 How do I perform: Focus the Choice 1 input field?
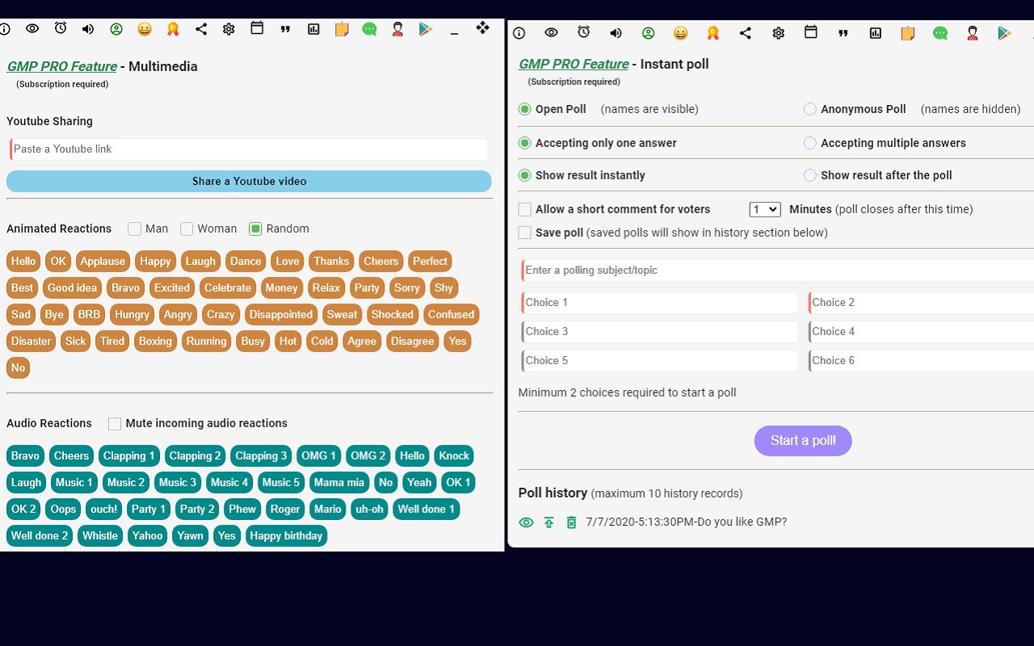(x=660, y=303)
